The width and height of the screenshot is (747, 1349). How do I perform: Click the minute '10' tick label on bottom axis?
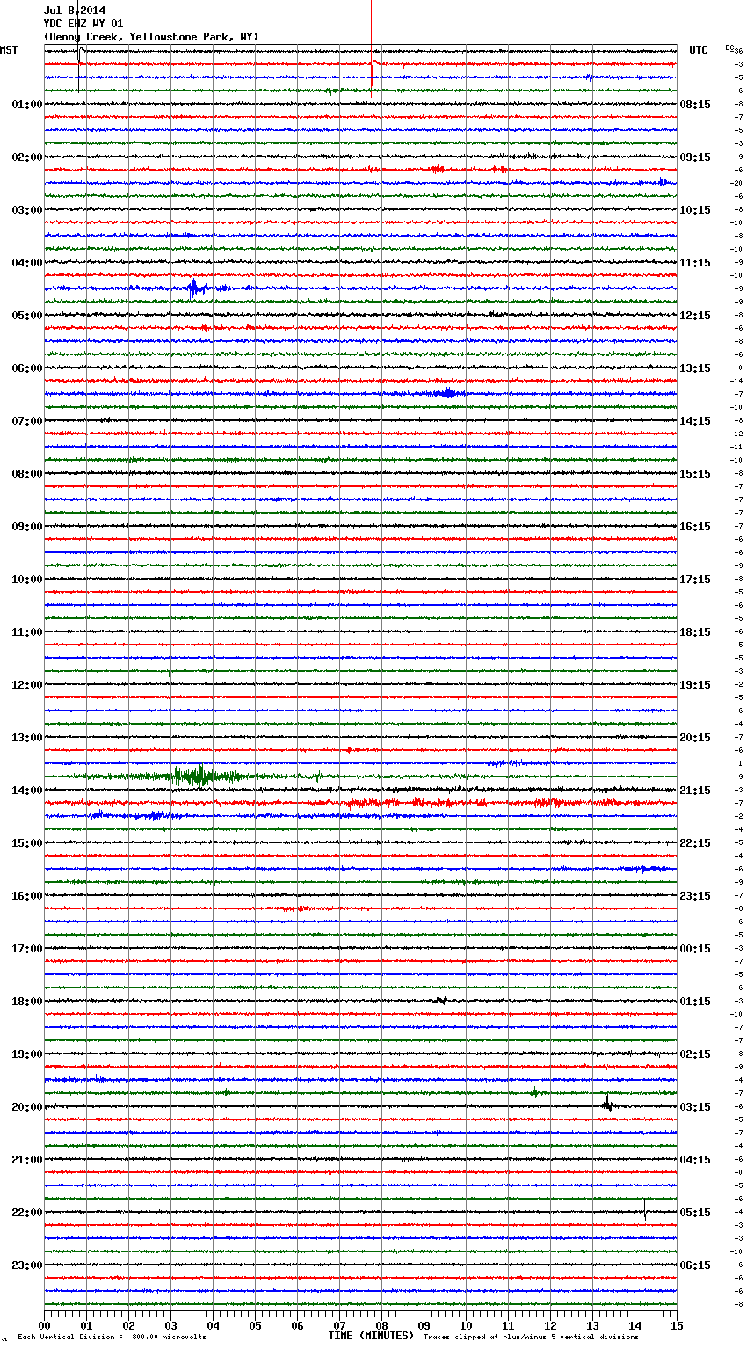[466, 1326]
